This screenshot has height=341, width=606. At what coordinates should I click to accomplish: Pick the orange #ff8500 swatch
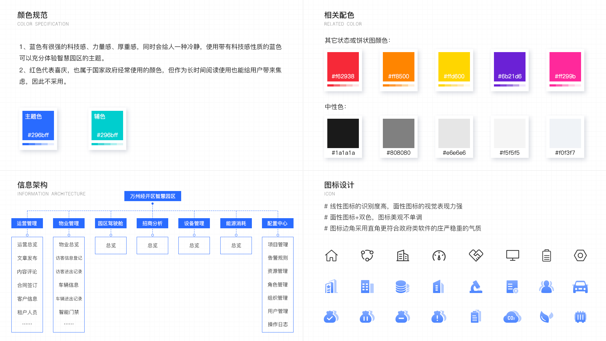coord(399,67)
